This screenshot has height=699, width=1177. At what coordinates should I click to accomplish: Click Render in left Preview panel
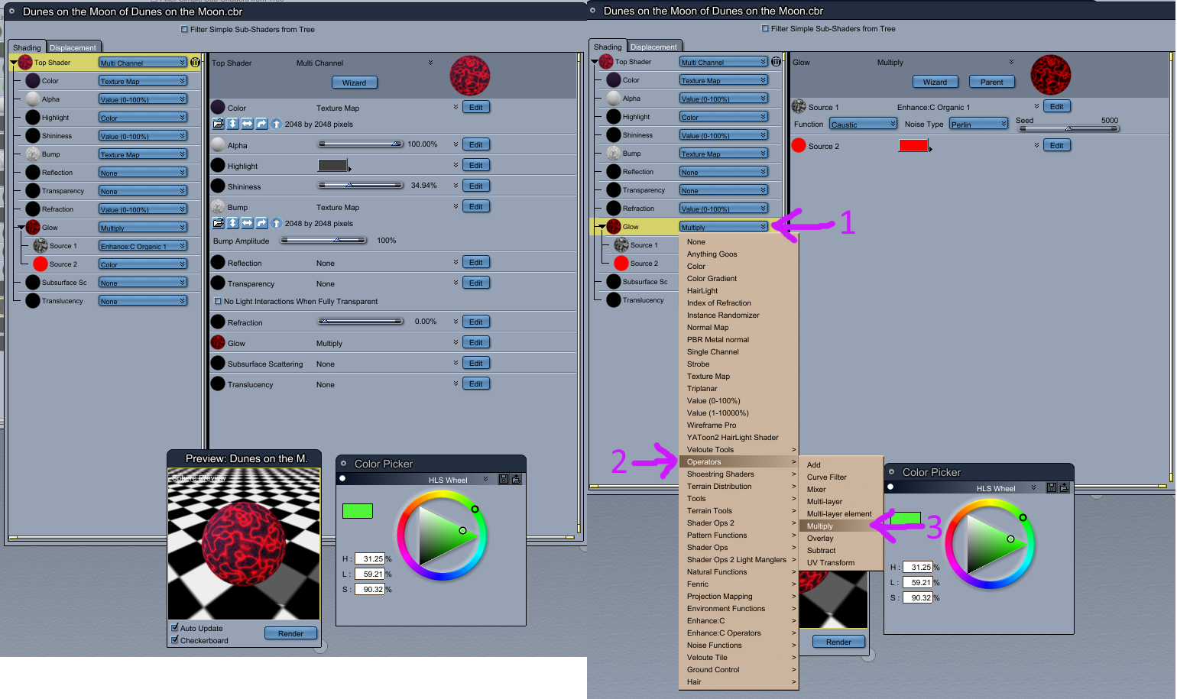click(290, 633)
